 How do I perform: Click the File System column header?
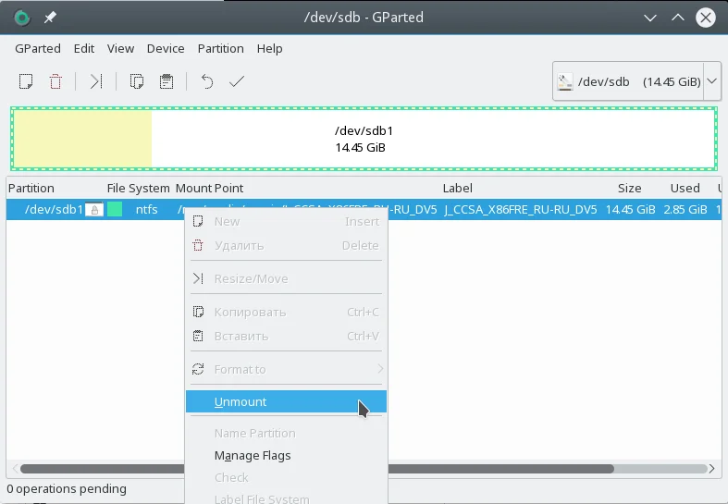138,188
